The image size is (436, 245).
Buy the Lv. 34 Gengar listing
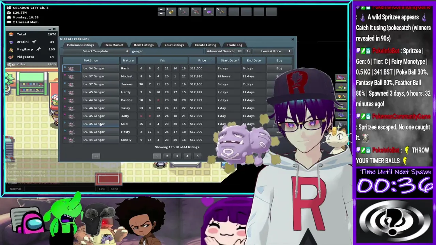[279, 68]
